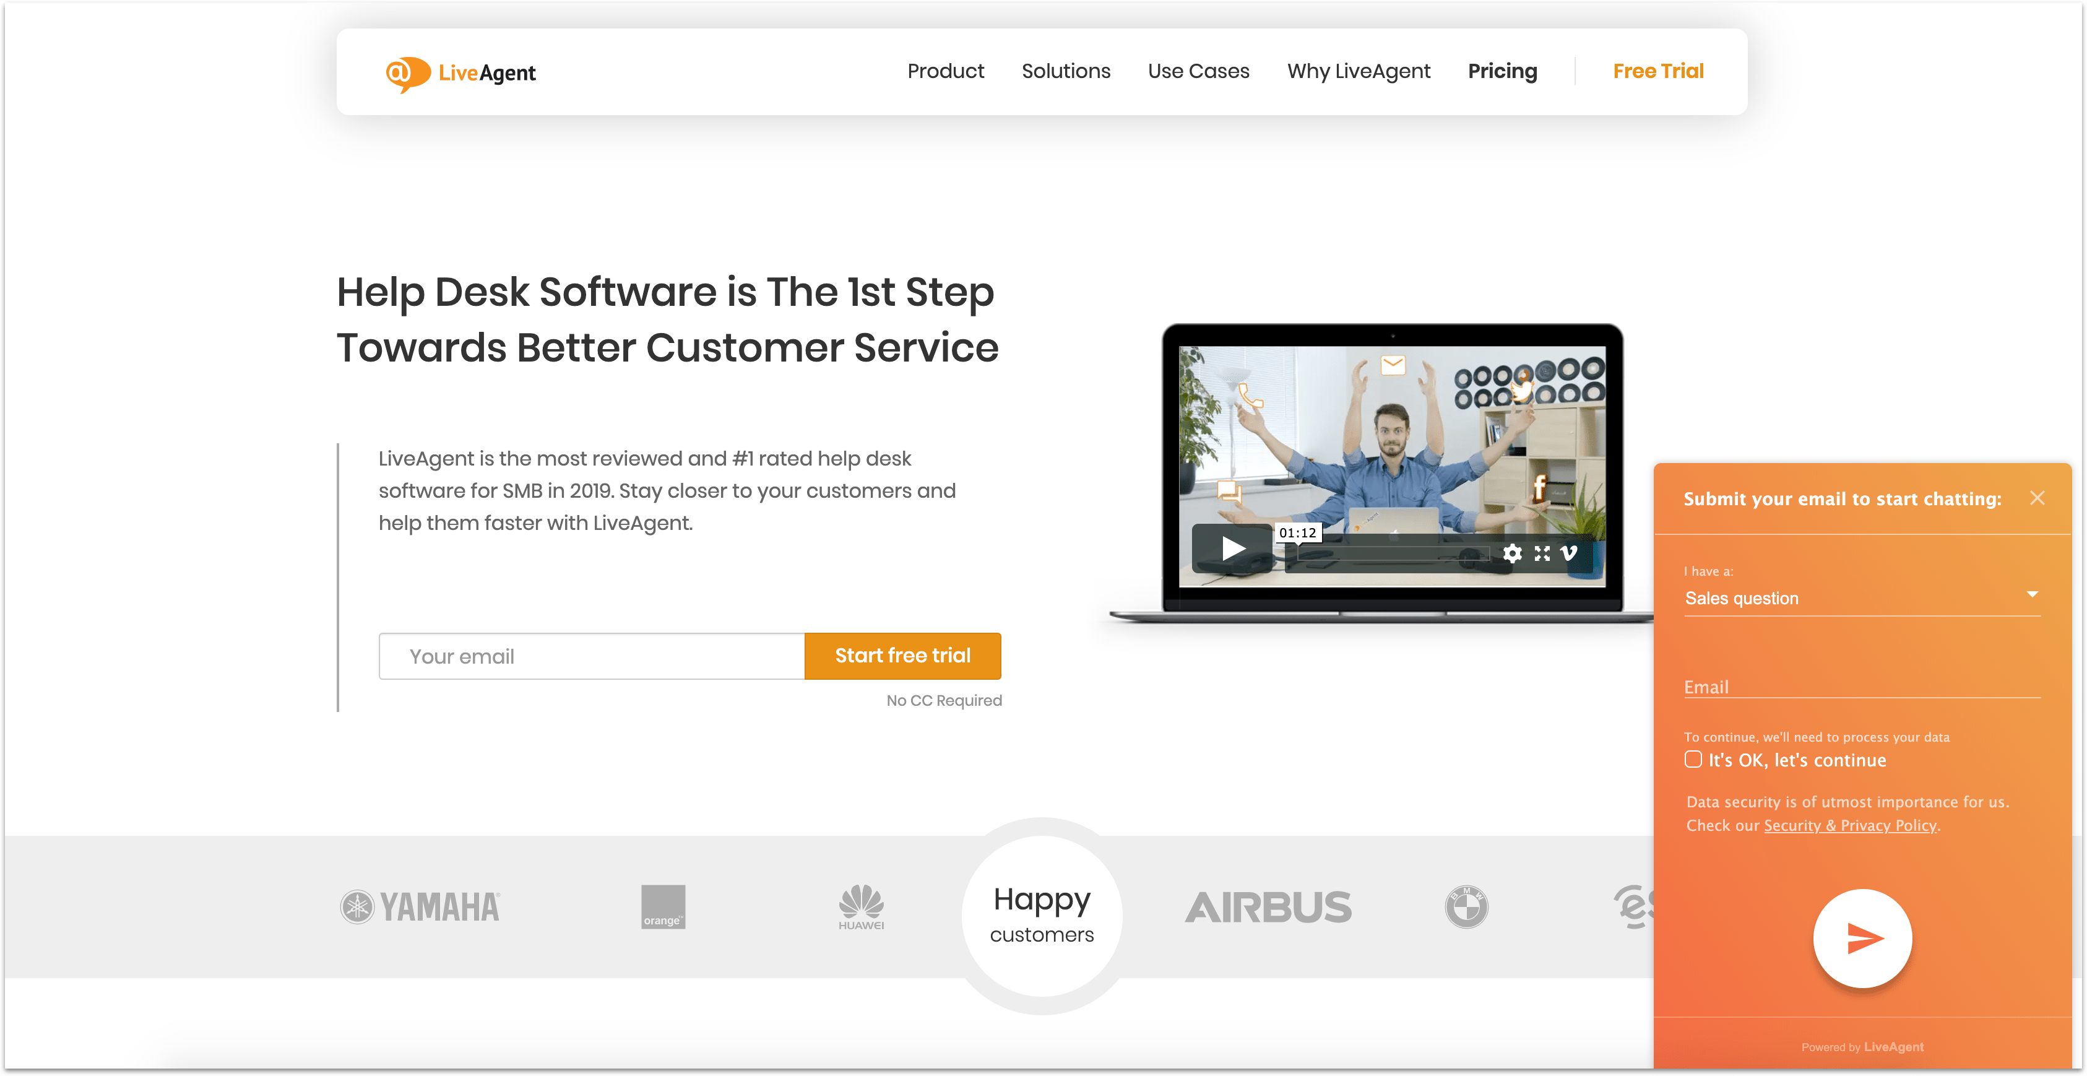
Task: Click the send arrow button in chat
Action: [1862, 939]
